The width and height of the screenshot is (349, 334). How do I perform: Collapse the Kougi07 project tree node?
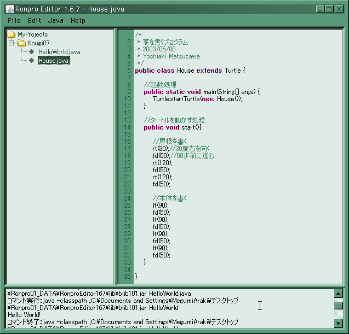click(11, 43)
